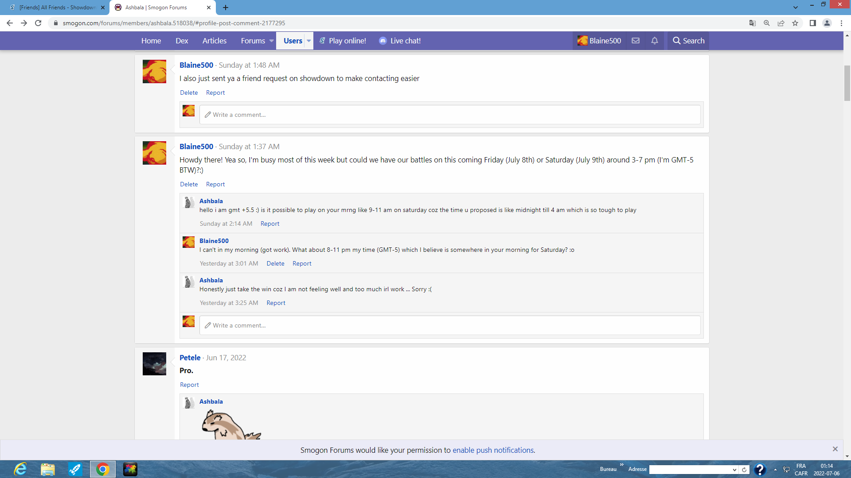Launch Internet Explorer from the taskbar
Screen dimensions: 851x478
point(20,469)
